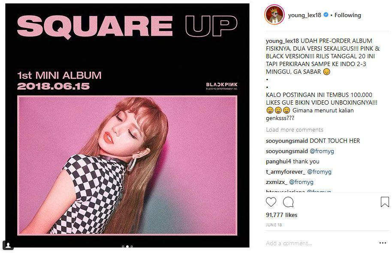Viewport: 392px width, 253px height.
Task: Click the Square Up album photo
Action: tap(127, 125)
